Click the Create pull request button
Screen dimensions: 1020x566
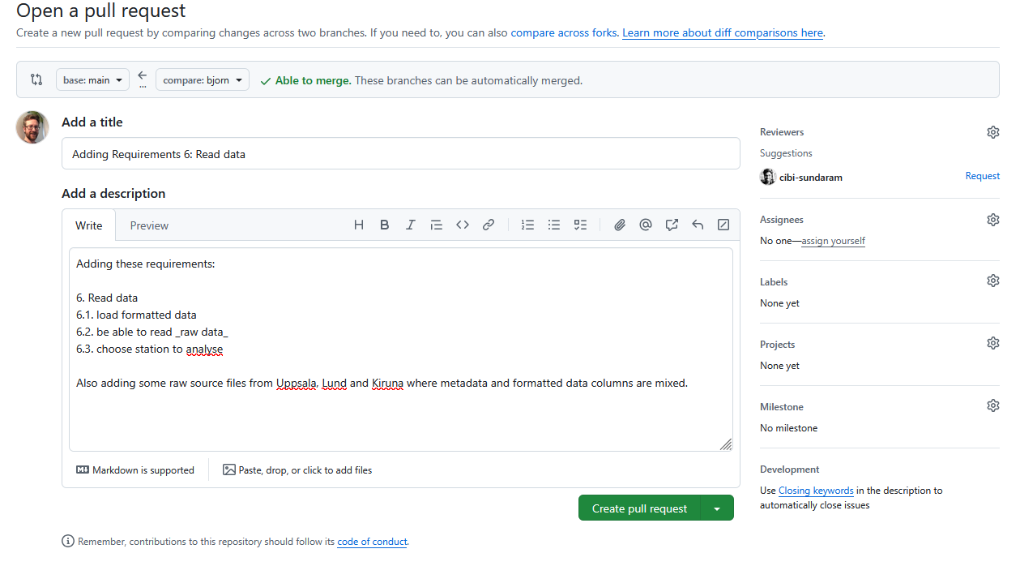[639, 508]
